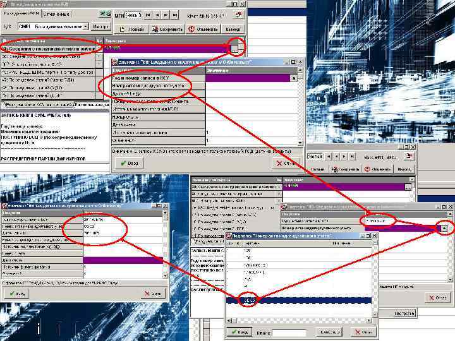
Task: Go to last record in upper-left main window
Action: point(174,15)
